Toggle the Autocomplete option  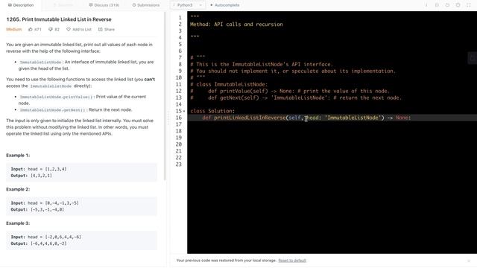point(224,5)
